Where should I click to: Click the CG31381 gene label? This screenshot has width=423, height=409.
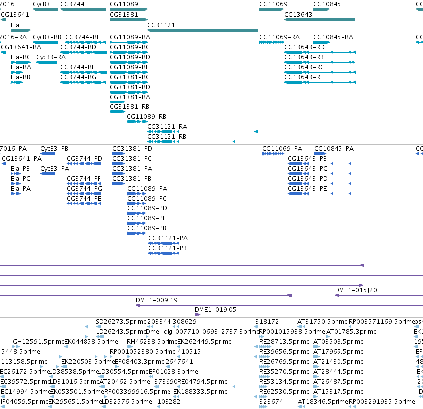click(124, 14)
